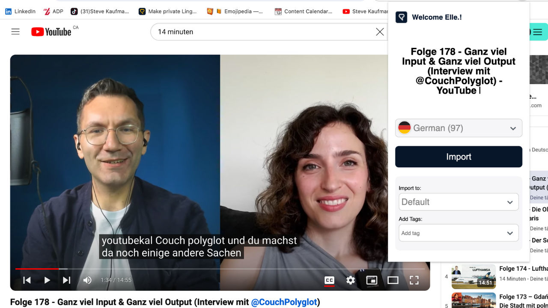548x308 pixels.
Task: Open the LinkedIn bookmark
Action: (x=20, y=12)
